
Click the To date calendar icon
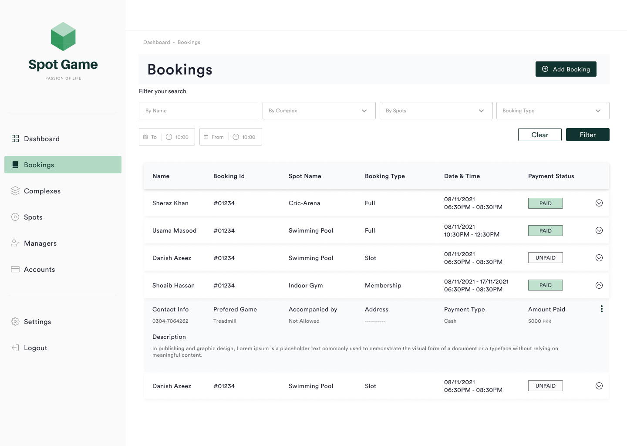point(145,137)
